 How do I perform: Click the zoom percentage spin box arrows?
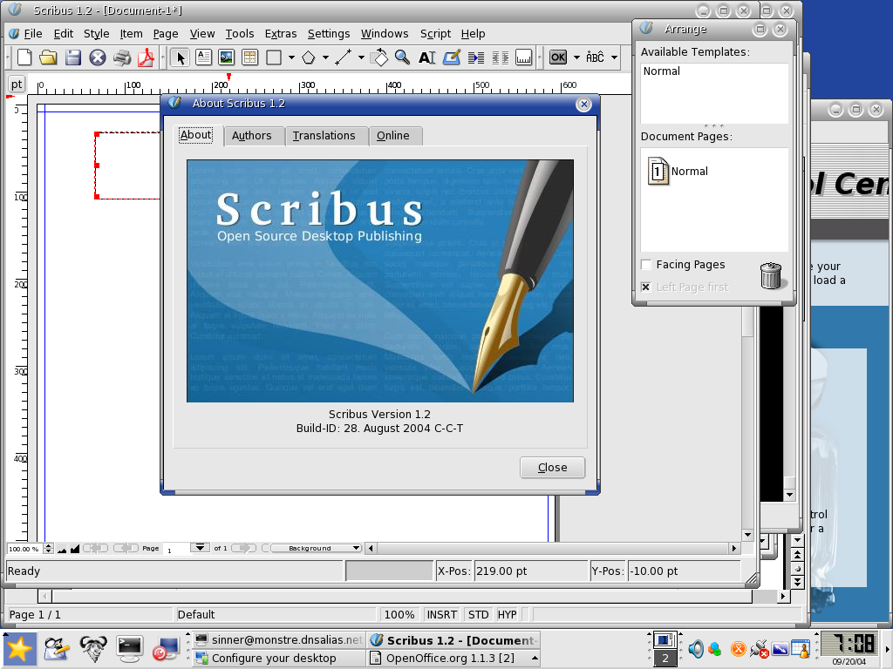[x=49, y=549]
